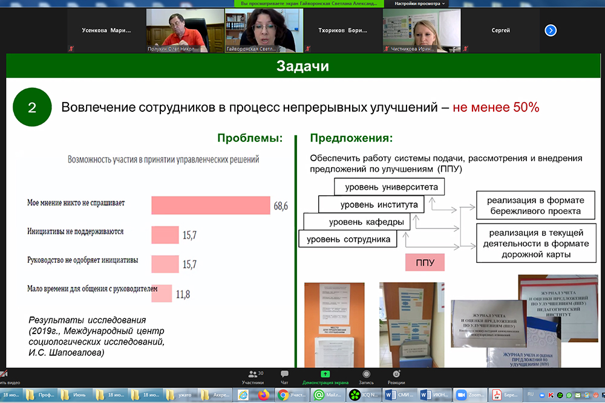Select the Усенкова participant tile
The width and height of the screenshot is (605, 403).
[106, 30]
